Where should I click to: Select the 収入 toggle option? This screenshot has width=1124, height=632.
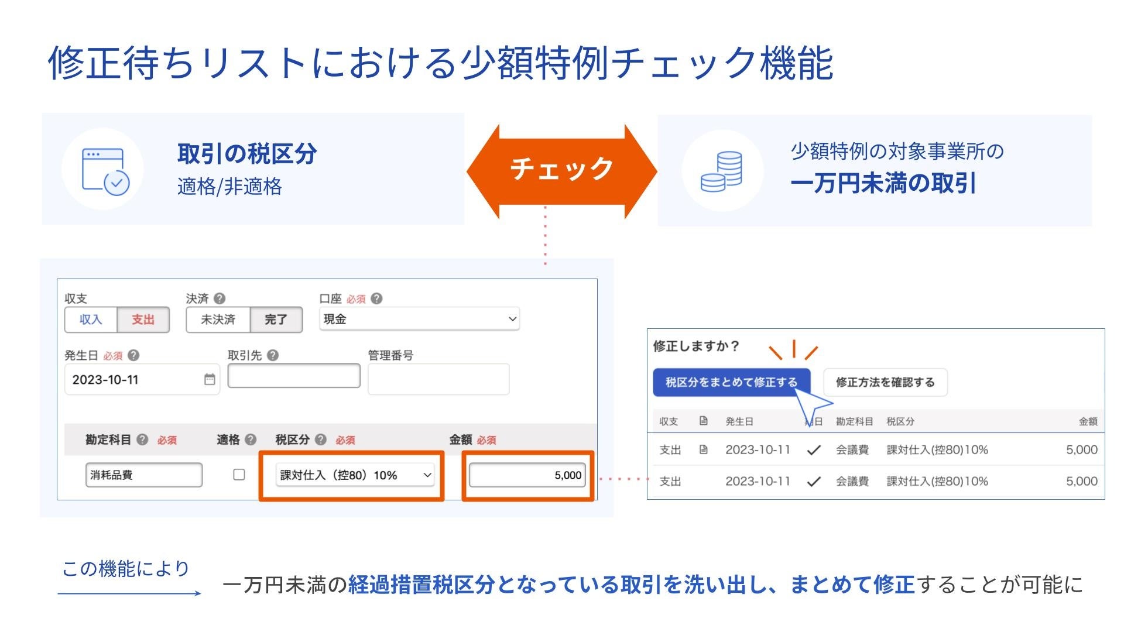91,320
